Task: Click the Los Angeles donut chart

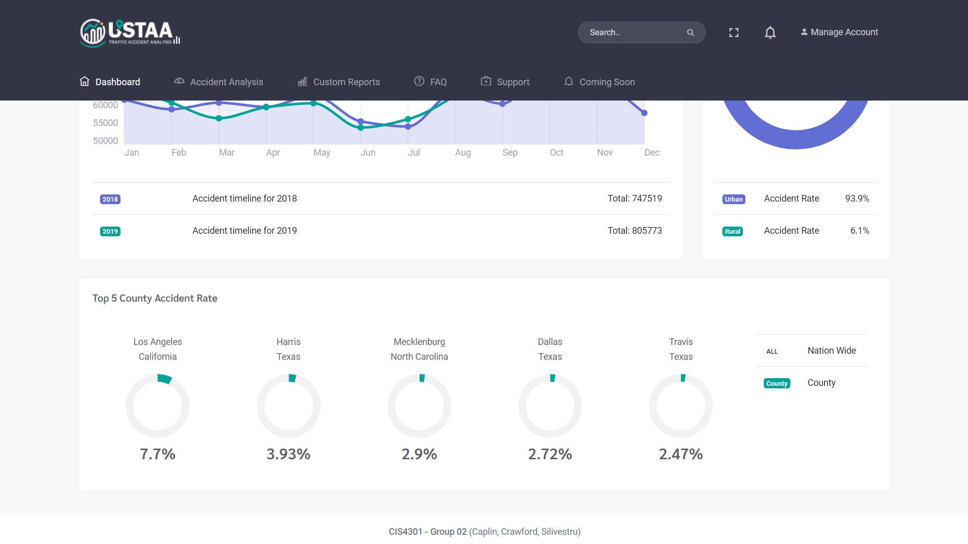Action: click(x=157, y=406)
